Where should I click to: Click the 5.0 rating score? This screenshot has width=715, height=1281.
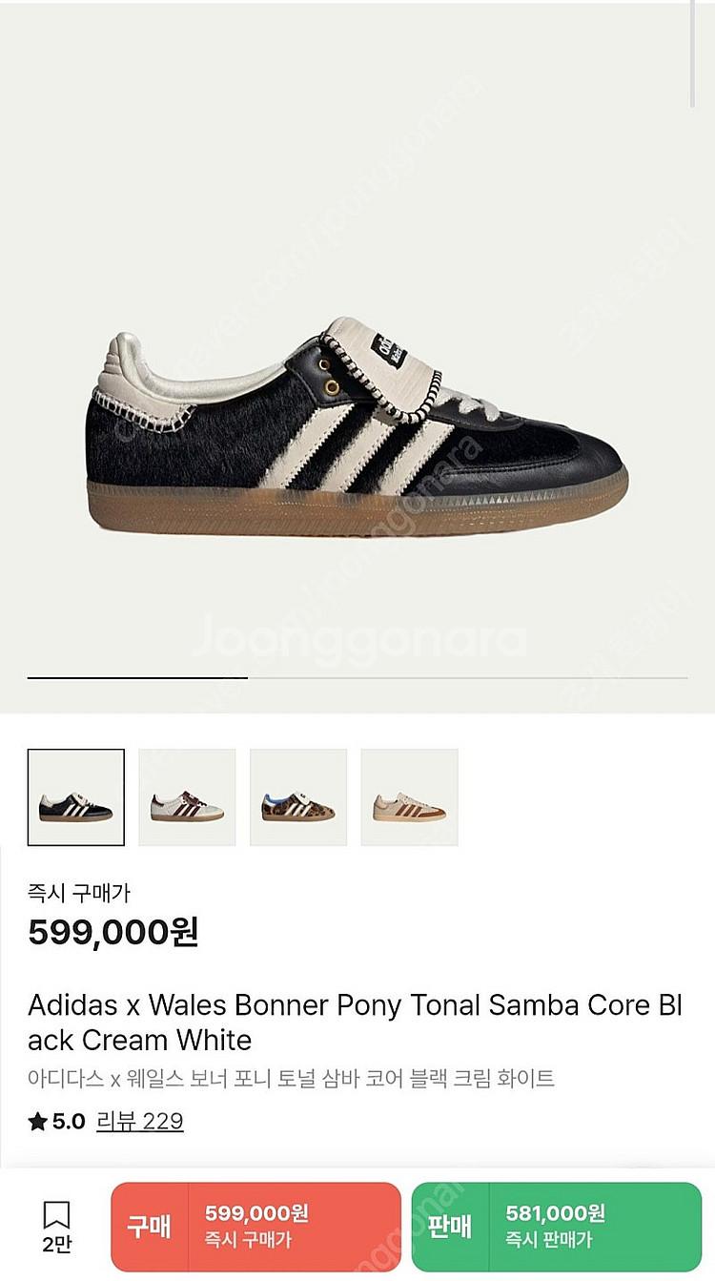pos(69,1122)
